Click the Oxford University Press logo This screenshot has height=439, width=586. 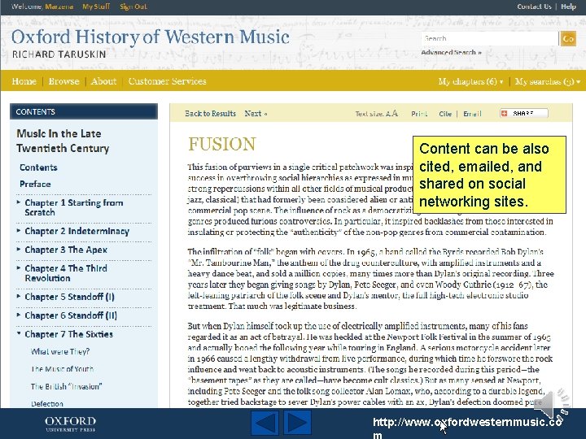pos(71,424)
